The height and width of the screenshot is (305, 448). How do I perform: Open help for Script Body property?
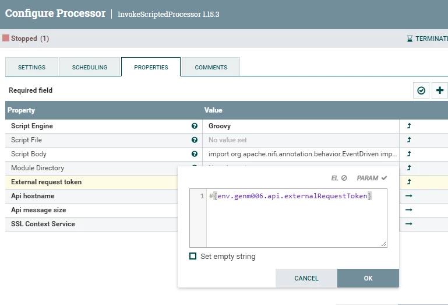click(x=195, y=154)
